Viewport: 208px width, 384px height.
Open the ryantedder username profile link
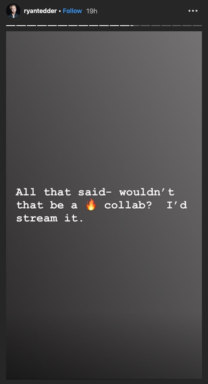[40, 11]
